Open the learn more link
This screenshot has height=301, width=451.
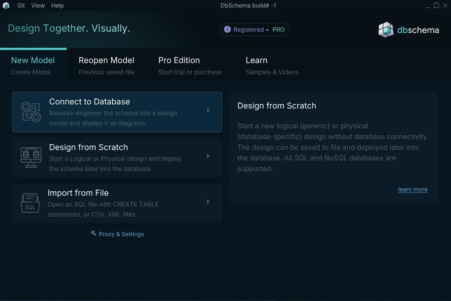(413, 189)
